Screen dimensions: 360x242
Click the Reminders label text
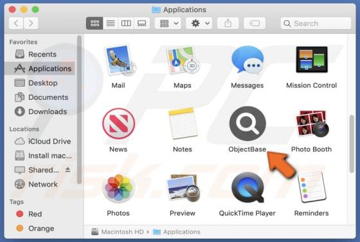[312, 213]
